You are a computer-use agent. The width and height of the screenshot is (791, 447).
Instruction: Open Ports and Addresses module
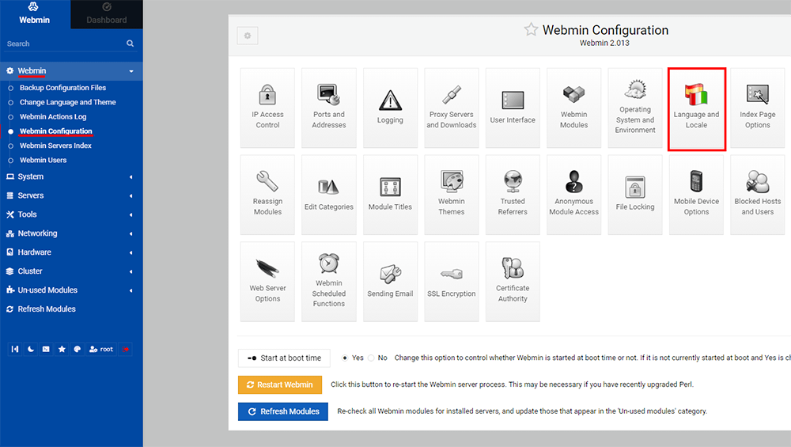point(329,108)
